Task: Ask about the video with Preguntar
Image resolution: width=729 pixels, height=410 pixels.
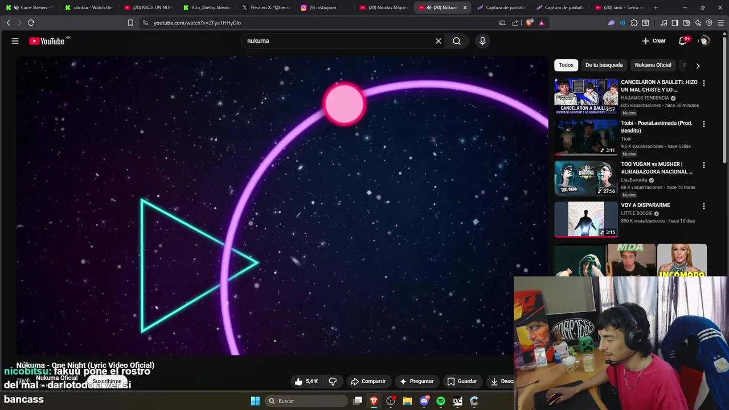Action: [x=416, y=382]
